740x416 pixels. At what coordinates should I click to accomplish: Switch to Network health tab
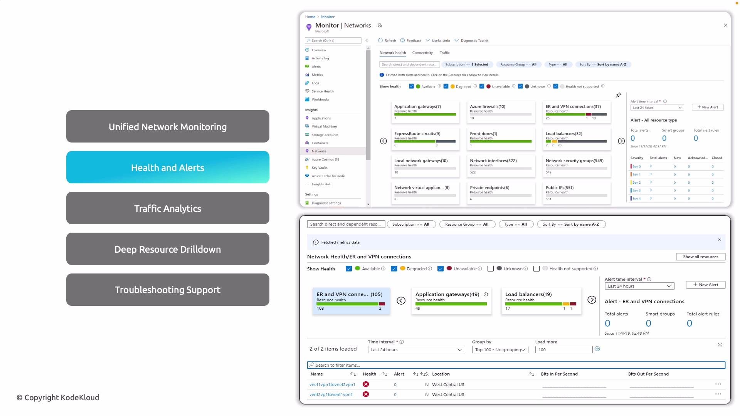coord(392,53)
